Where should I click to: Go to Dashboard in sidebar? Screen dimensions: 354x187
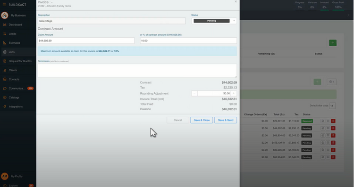15,24
